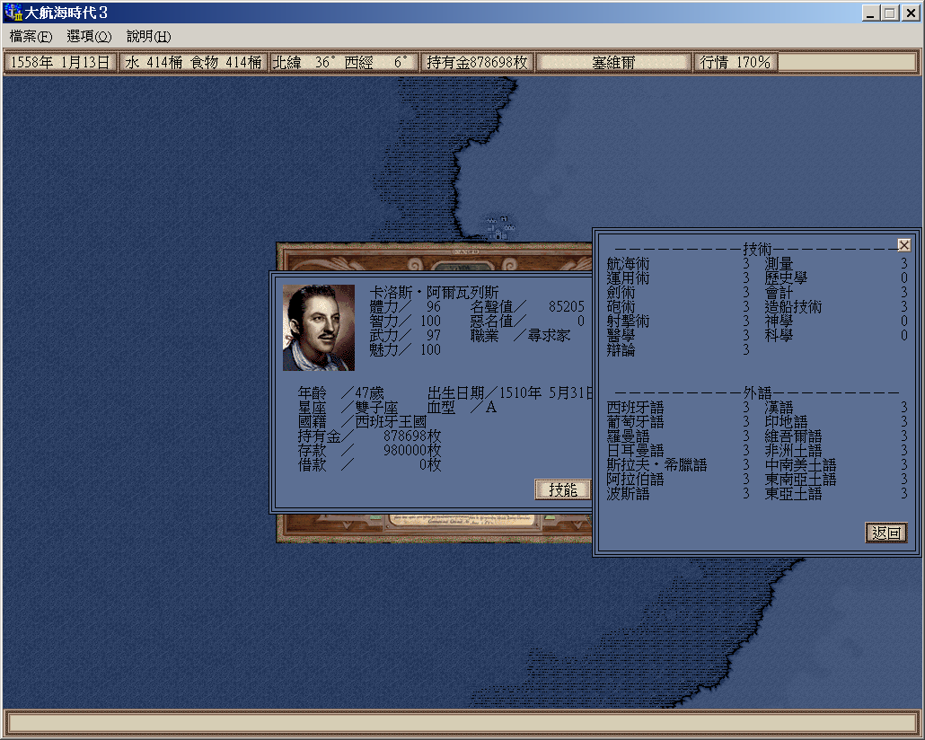Maximize the game window
Screen dimensions: 925x740
click(889, 13)
